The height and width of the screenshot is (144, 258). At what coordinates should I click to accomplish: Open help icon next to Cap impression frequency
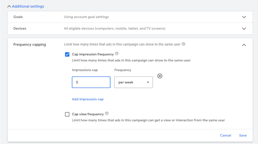point(117,53)
